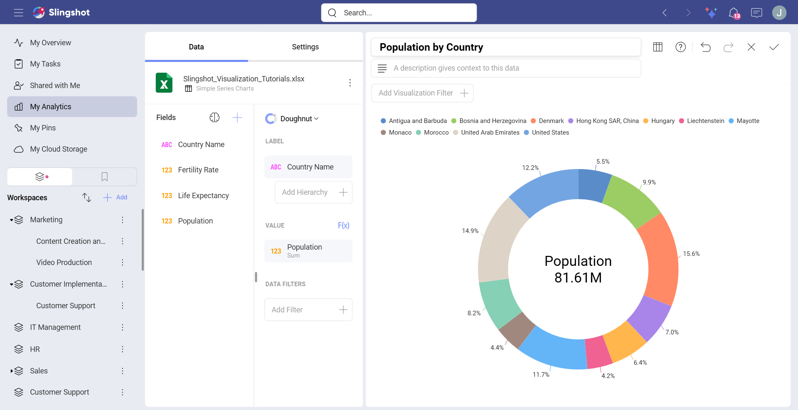Click the AI brain fields icon

(214, 118)
